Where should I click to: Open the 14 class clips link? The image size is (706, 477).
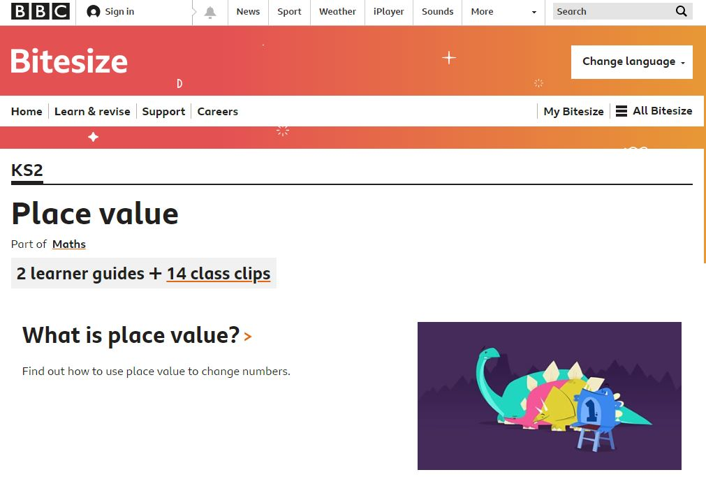point(218,273)
